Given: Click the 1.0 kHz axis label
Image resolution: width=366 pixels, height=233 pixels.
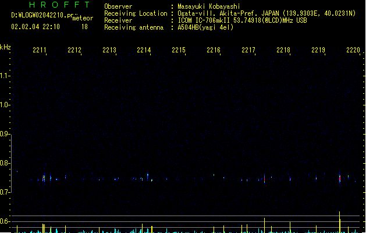Looking at the screenshot, I should click(5, 105).
